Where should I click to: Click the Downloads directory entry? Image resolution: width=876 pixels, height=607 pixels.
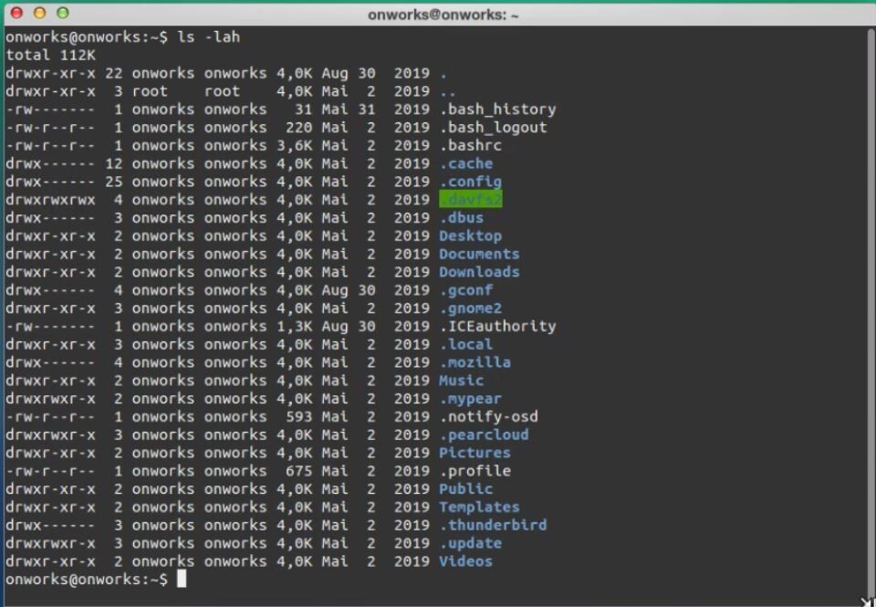[479, 272]
